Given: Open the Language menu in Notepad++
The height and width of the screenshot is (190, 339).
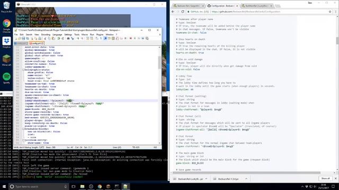Looking at the screenshot, I should pyautogui.click(x=57, y=34).
